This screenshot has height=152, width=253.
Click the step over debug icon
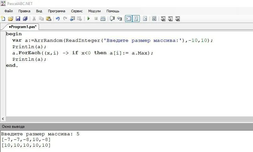[112, 19]
